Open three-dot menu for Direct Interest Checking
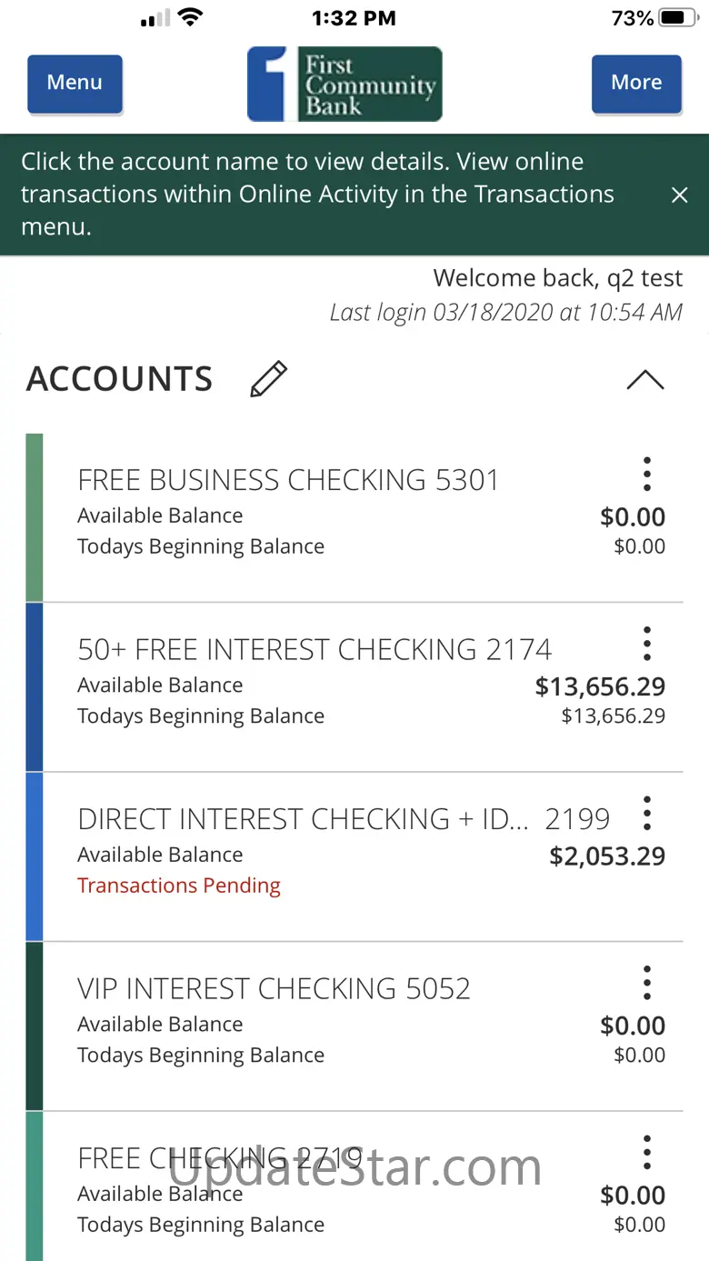 [646, 814]
